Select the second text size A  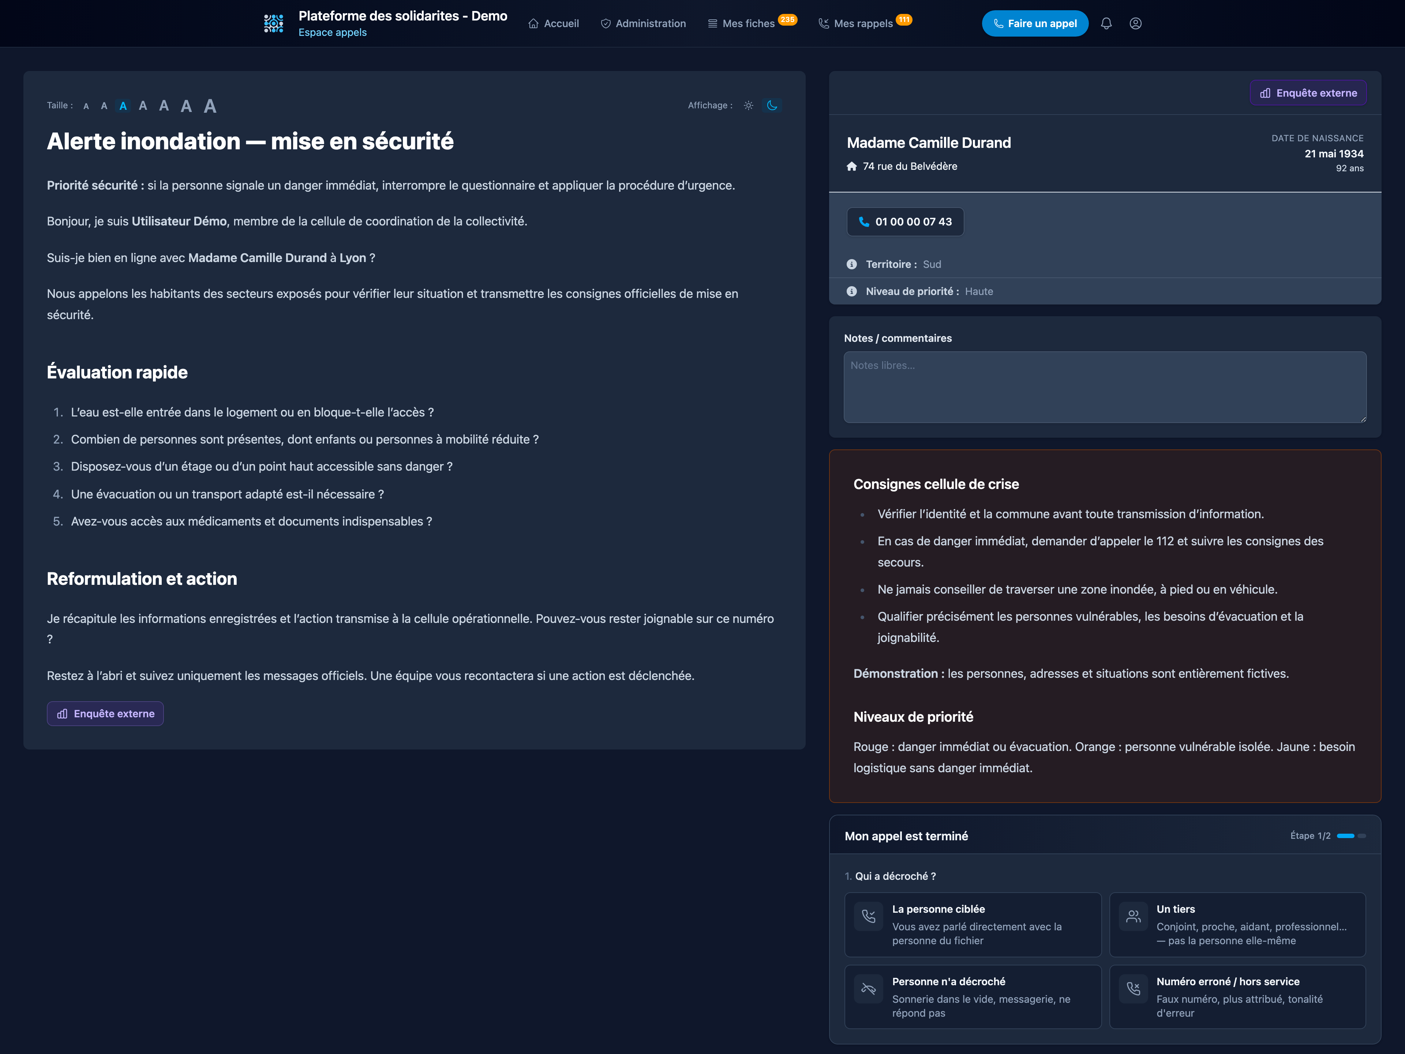(104, 106)
